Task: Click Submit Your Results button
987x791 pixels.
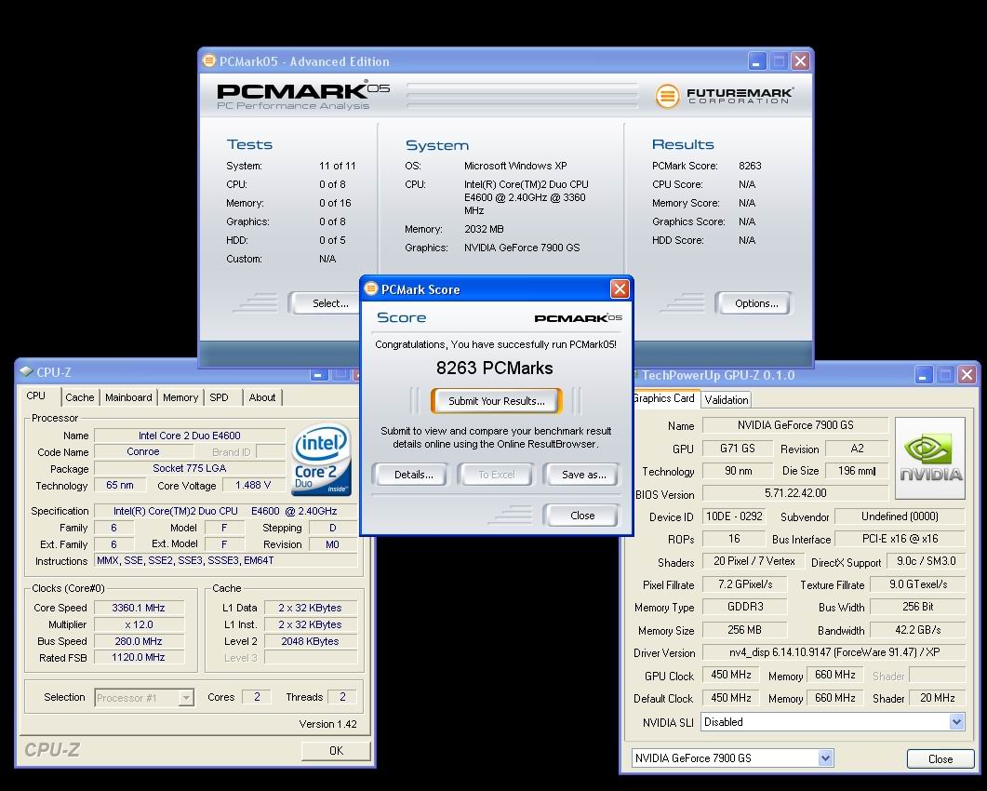Action: click(497, 401)
